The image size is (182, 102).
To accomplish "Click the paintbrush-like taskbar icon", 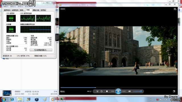I will tap(45, 99).
